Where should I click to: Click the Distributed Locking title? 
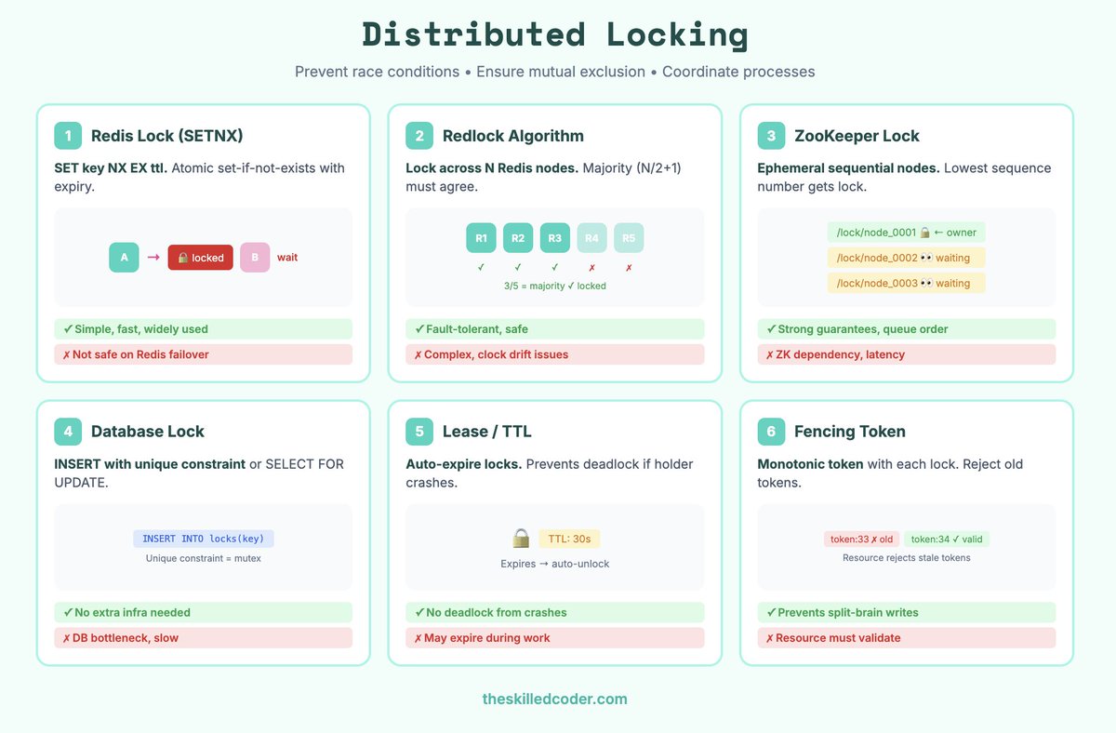555,34
